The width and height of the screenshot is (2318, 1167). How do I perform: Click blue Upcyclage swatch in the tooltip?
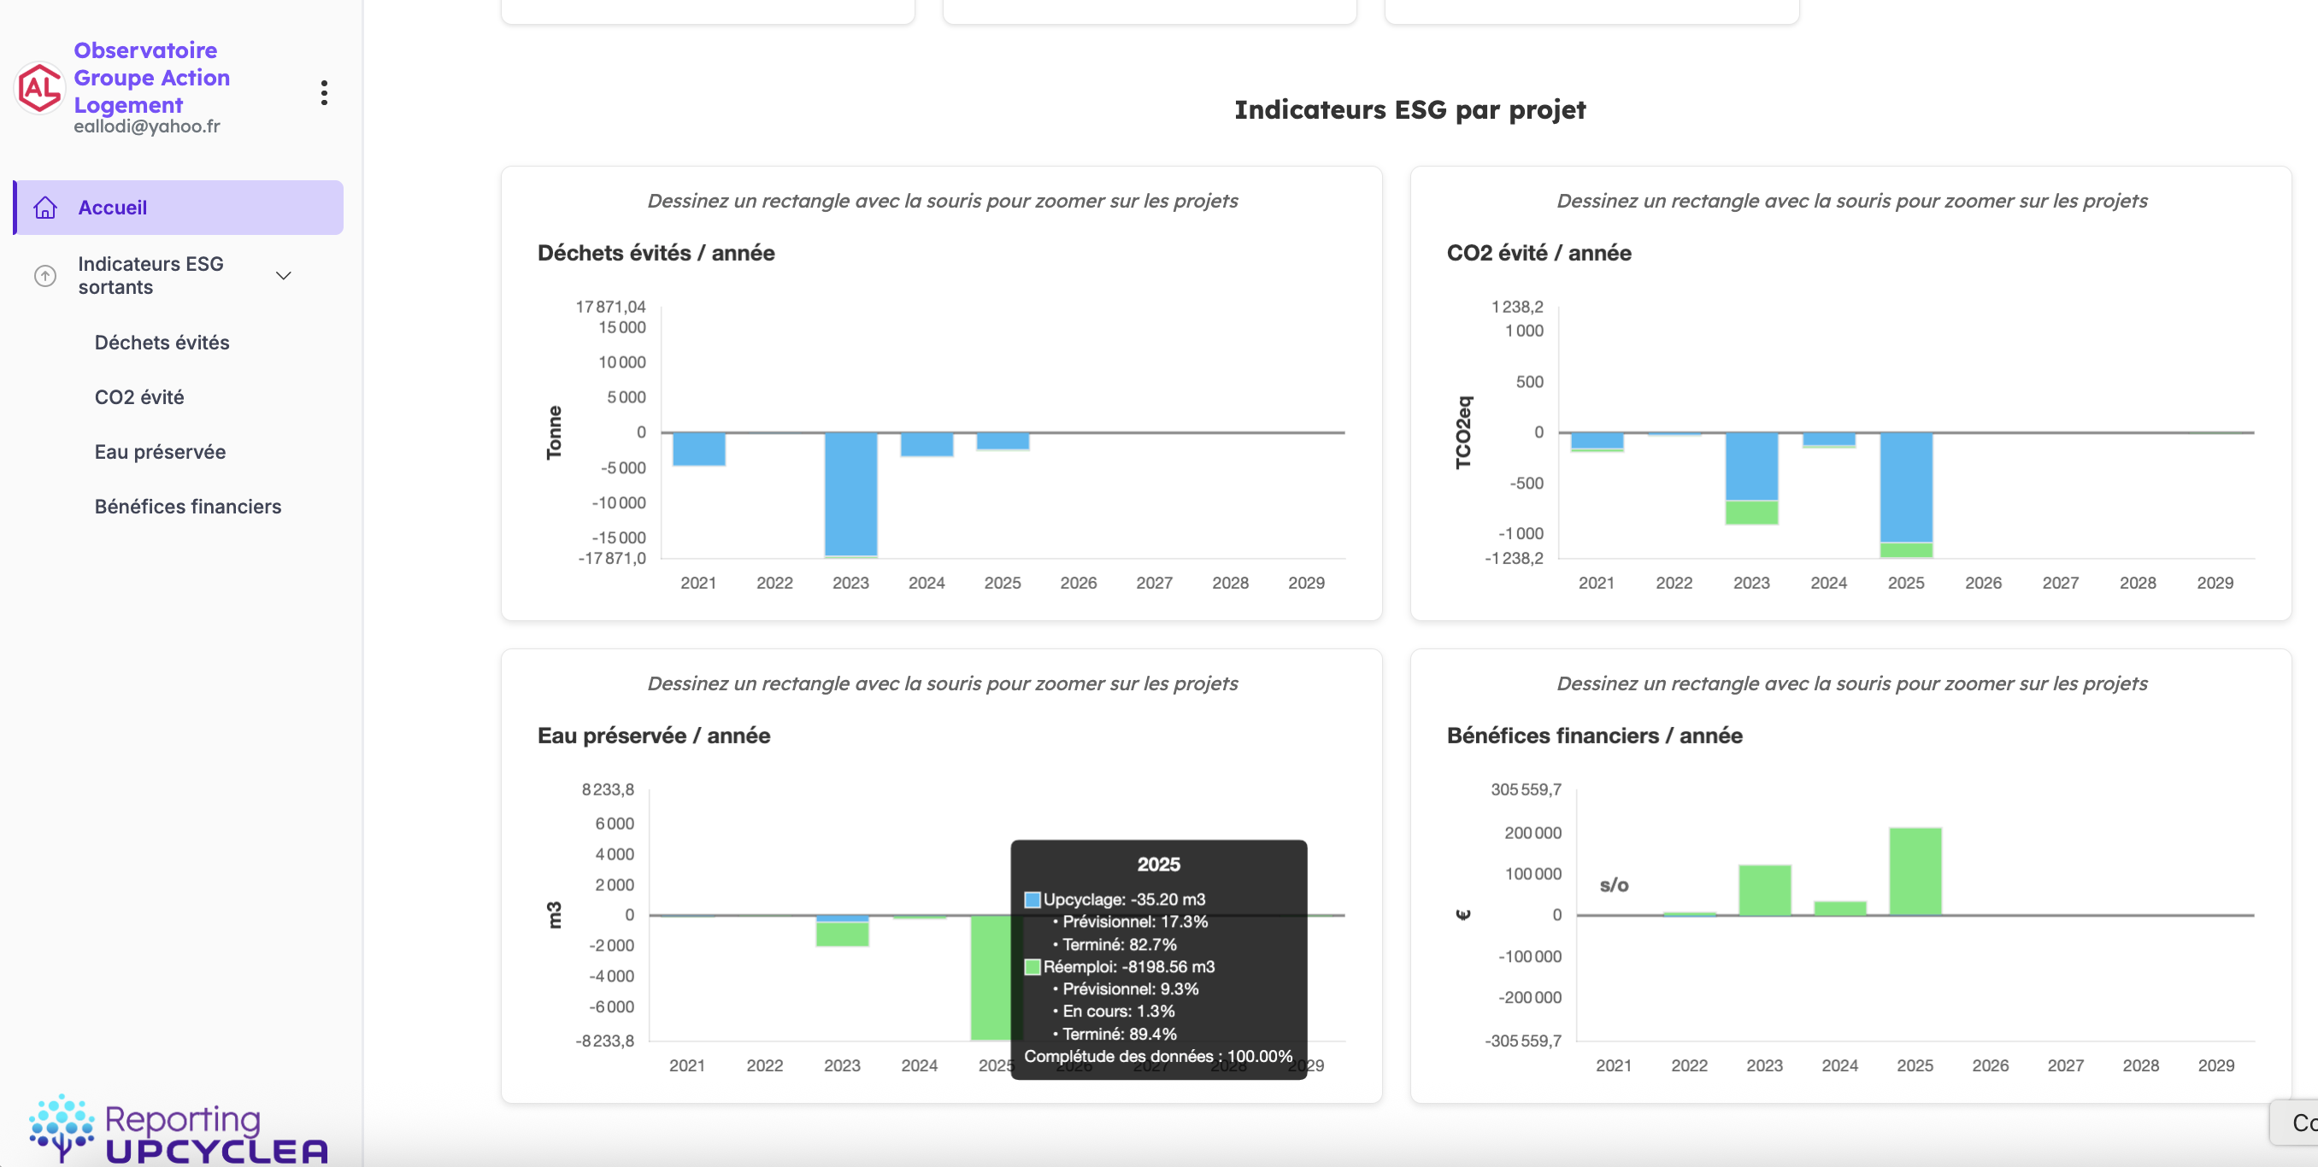click(x=1033, y=899)
